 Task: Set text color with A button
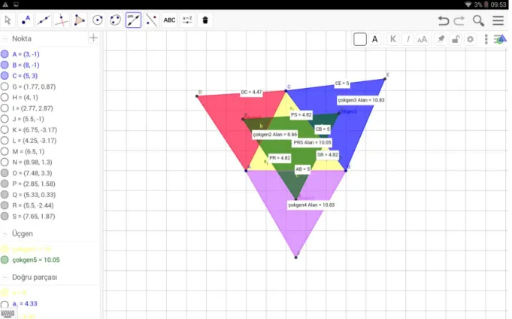(x=375, y=40)
